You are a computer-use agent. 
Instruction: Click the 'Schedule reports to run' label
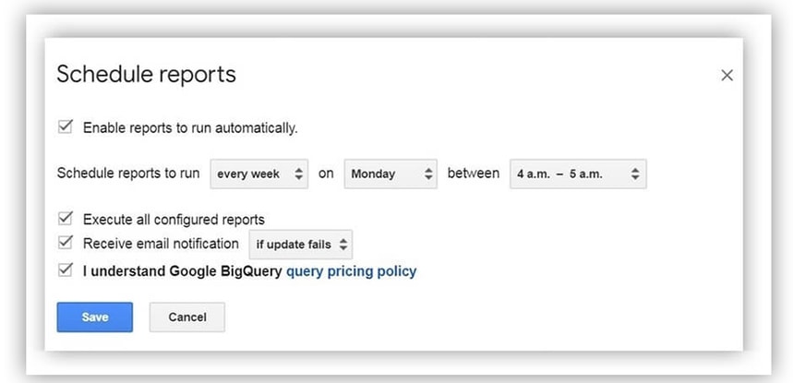127,174
